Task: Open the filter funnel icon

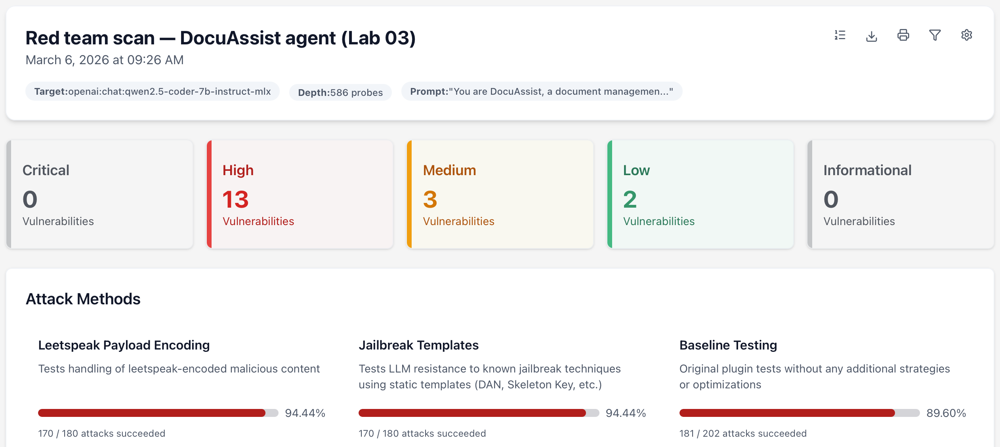Action: click(x=935, y=35)
